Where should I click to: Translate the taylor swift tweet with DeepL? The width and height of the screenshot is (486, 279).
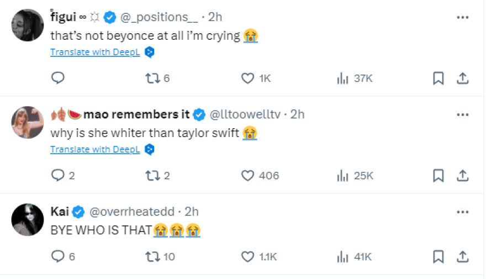(x=95, y=149)
